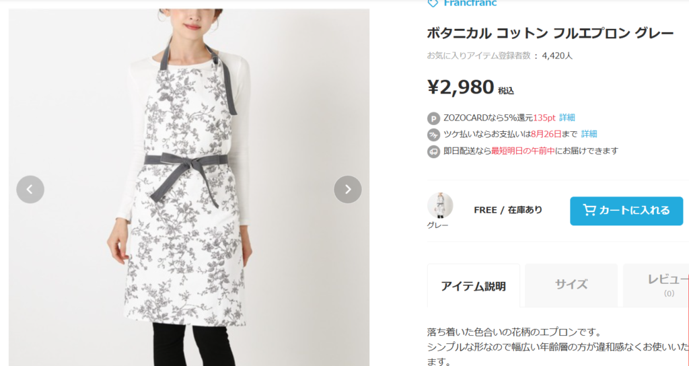Open the レビュー tab
The width and height of the screenshot is (689, 366).
656,285
